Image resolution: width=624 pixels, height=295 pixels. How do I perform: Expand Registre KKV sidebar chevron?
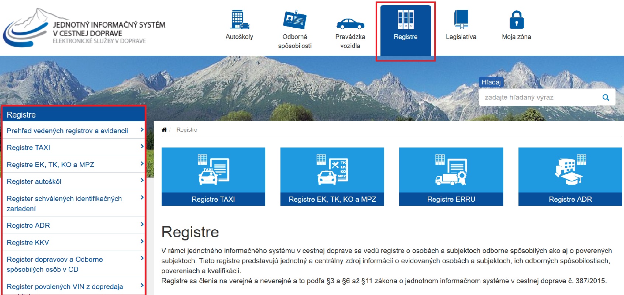(142, 242)
